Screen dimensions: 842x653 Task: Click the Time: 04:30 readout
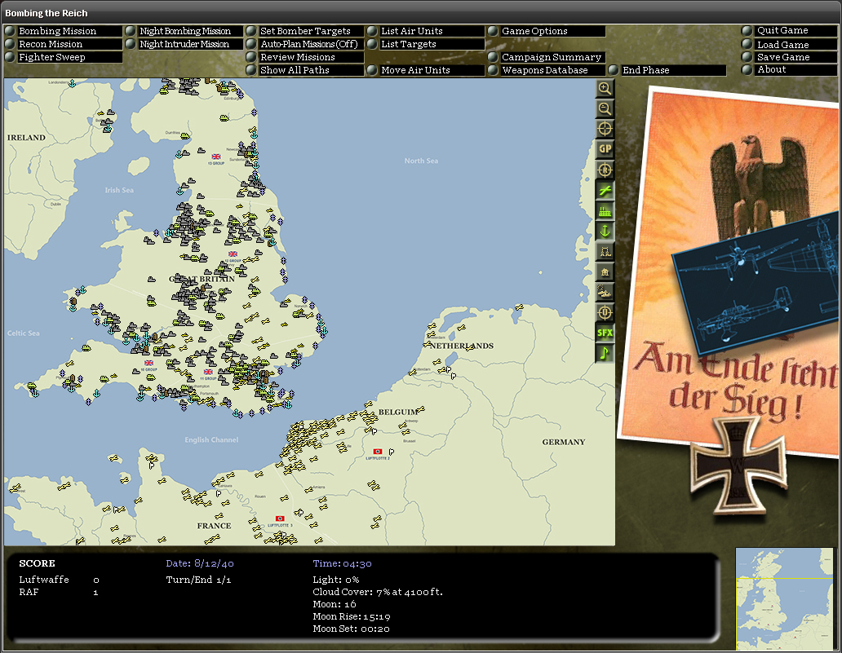(342, 563)
